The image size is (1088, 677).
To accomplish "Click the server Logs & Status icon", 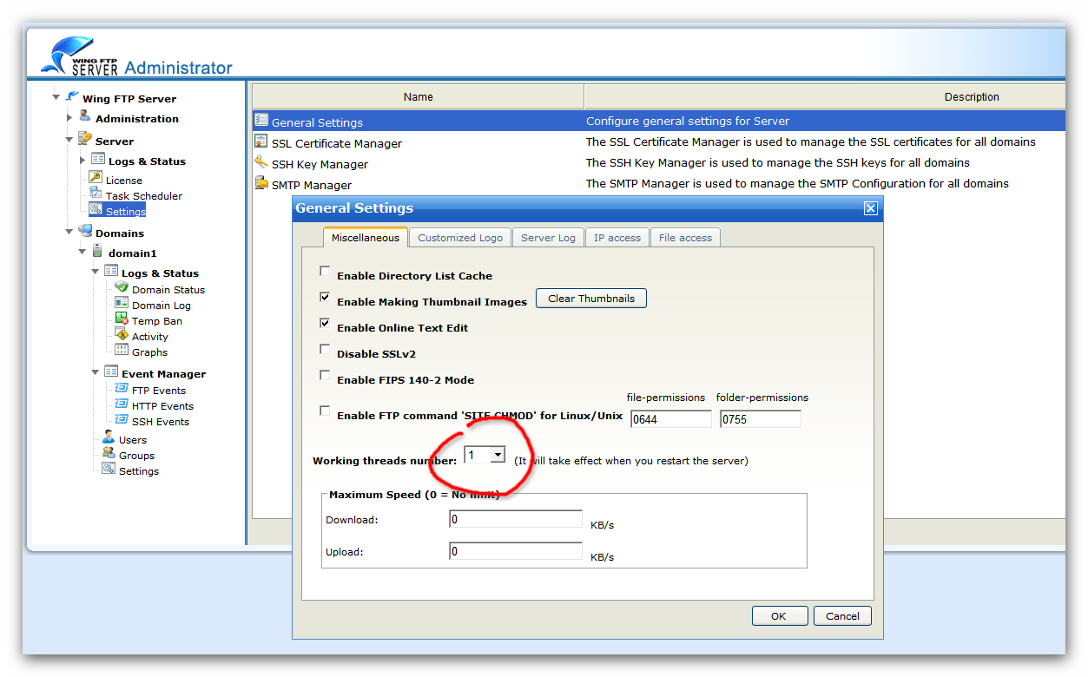I will [98, 160].
